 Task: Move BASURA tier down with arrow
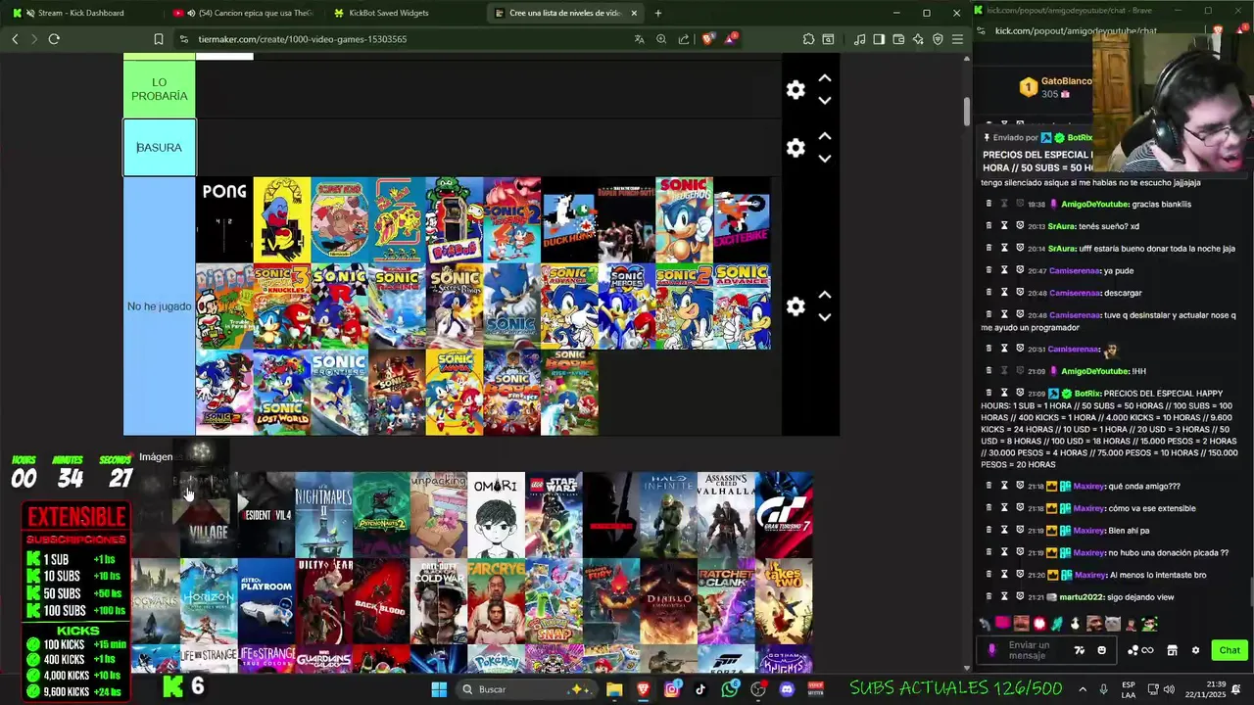point(825,159)
